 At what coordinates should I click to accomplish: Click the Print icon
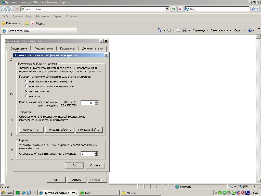[185, 31]
